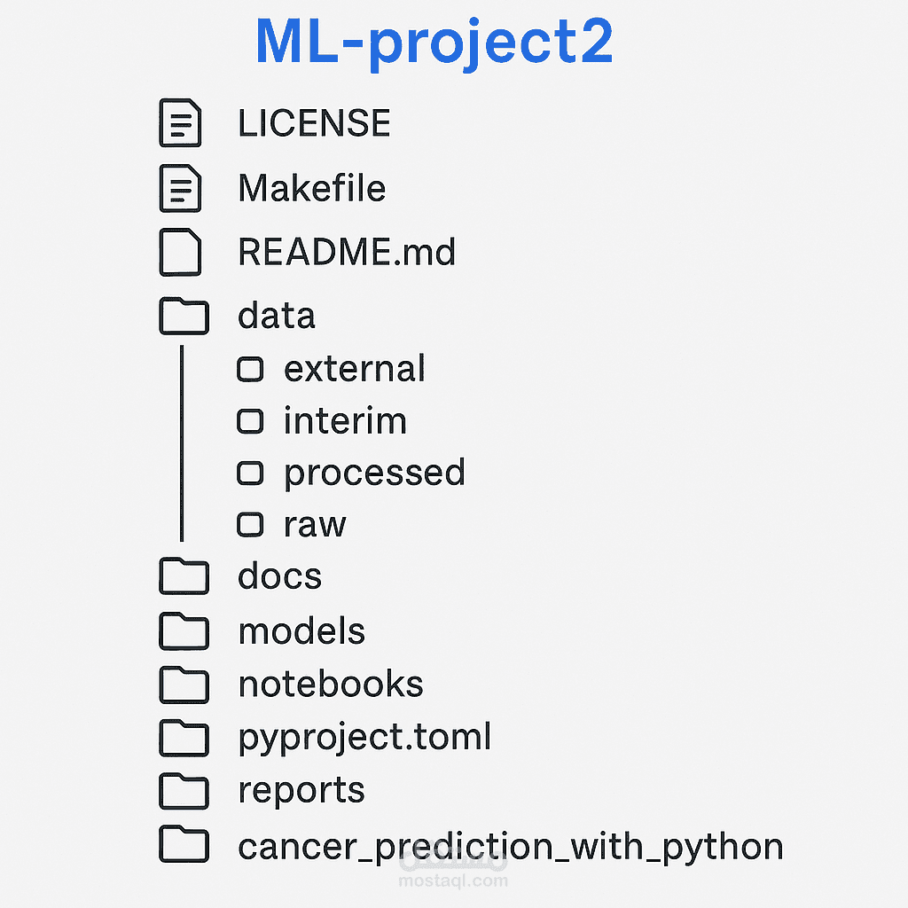The width and height of the screenshot is (908, 908).
Task: Select the data folder name
Action: coord(276,317)
